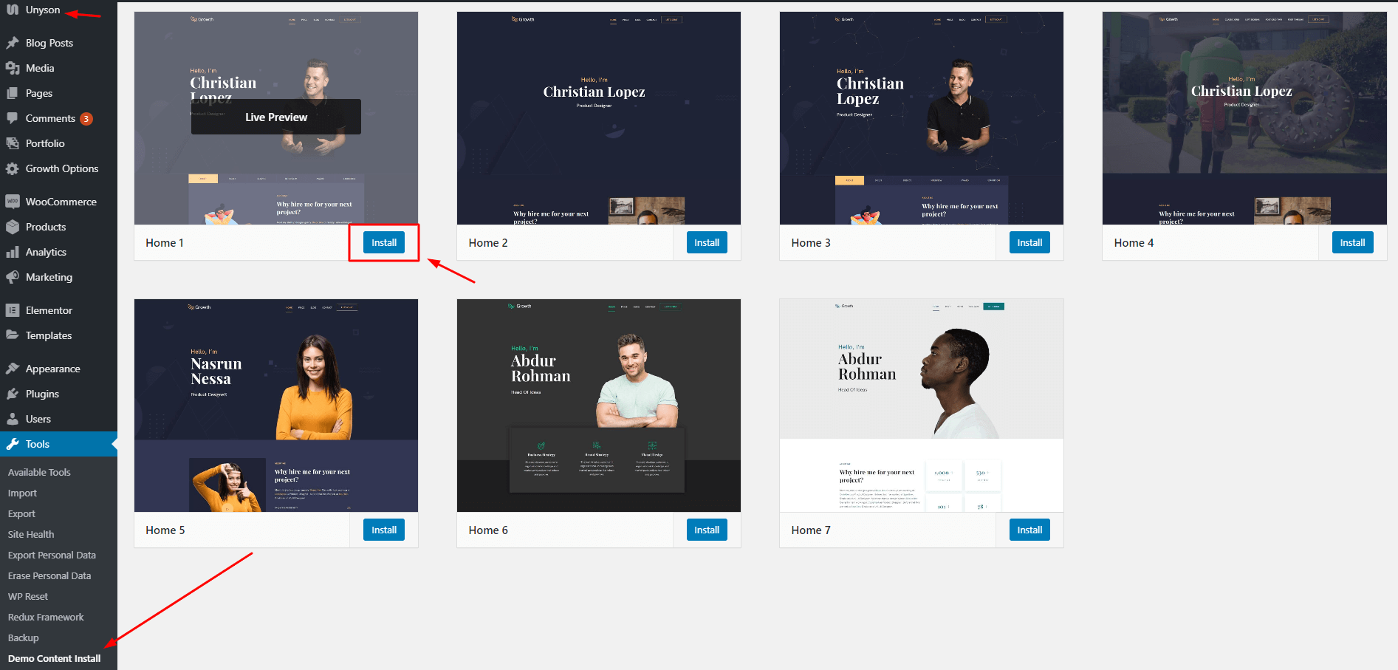Select Demo Content Install submenu item

pyautogui.click(x=54, y=658)
